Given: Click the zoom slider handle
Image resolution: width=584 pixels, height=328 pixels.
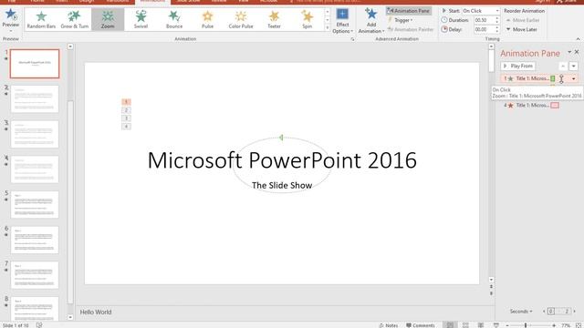Looking at the screenshot, I should point(526,325).
